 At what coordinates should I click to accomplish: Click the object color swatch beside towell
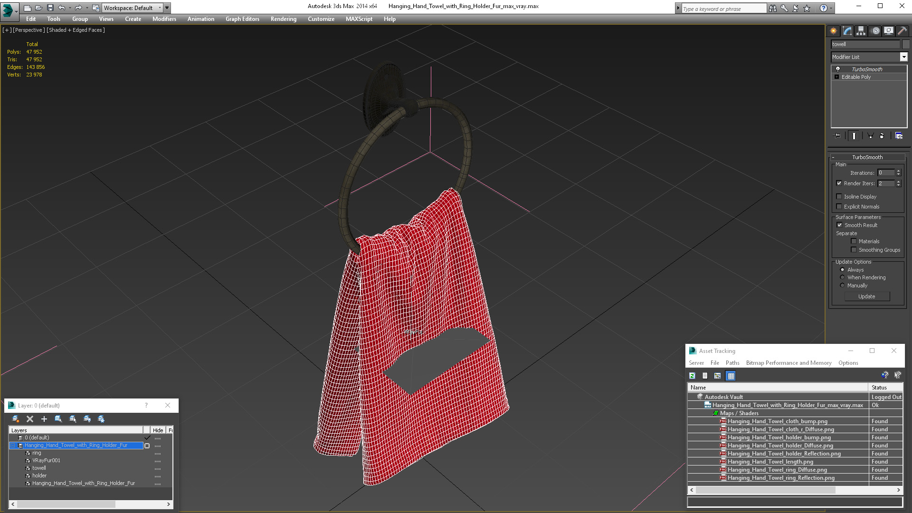(905, 44)
